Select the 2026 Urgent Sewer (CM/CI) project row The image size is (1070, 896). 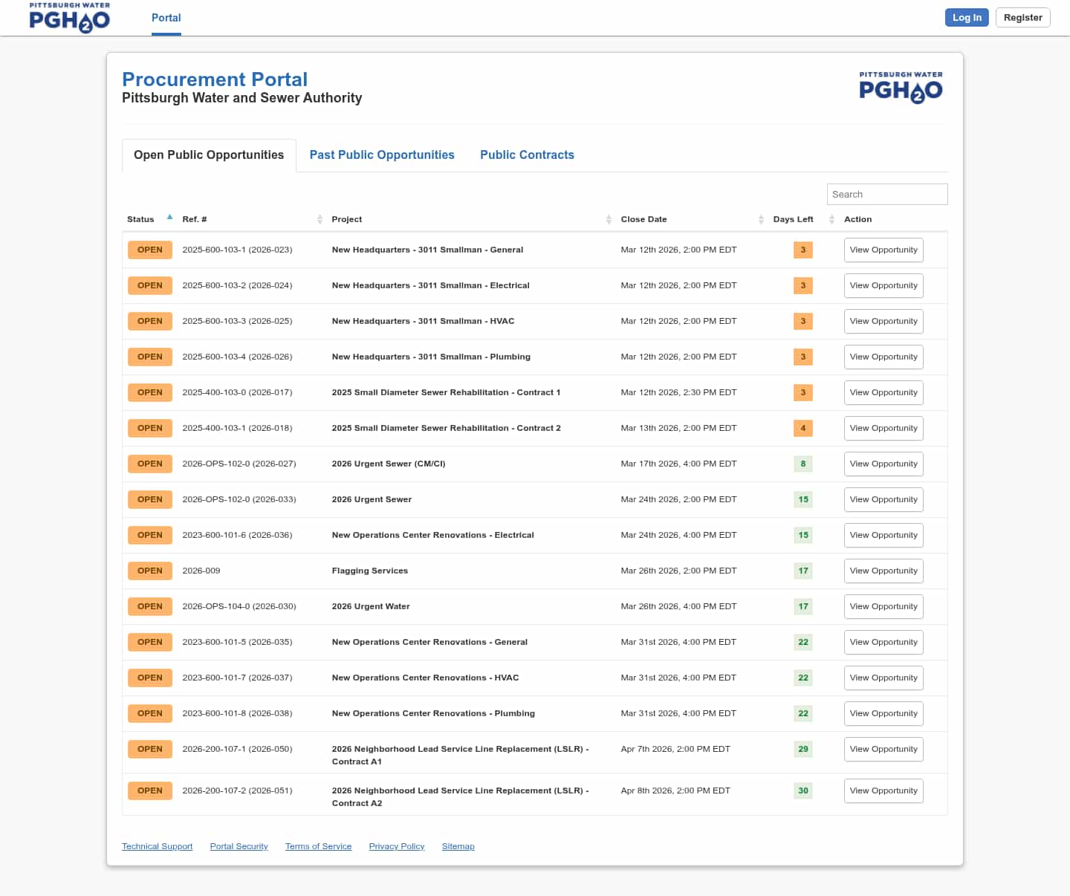click(389, 464)
